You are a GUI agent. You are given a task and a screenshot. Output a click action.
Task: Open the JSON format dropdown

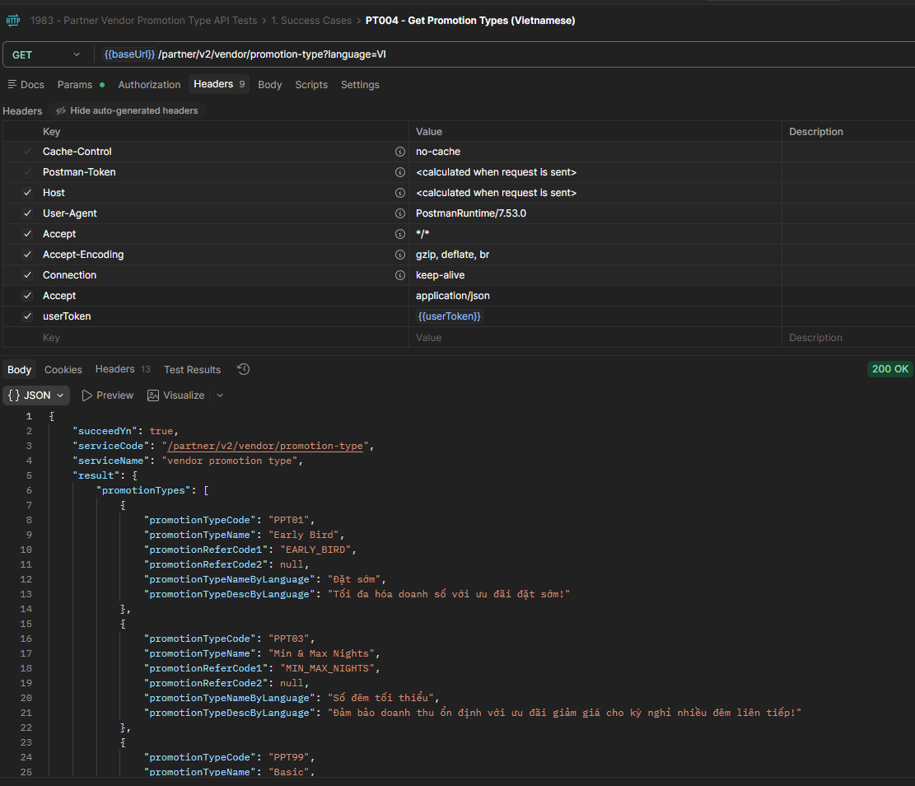pyautogui.click(x=36, y=395)
